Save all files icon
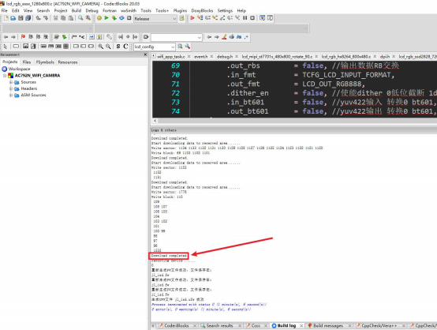Screen dimensions: 437x330 [28, 18]
